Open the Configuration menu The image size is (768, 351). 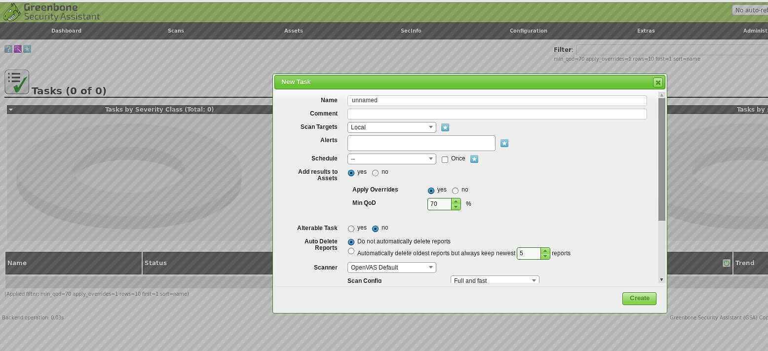[528, 31]
